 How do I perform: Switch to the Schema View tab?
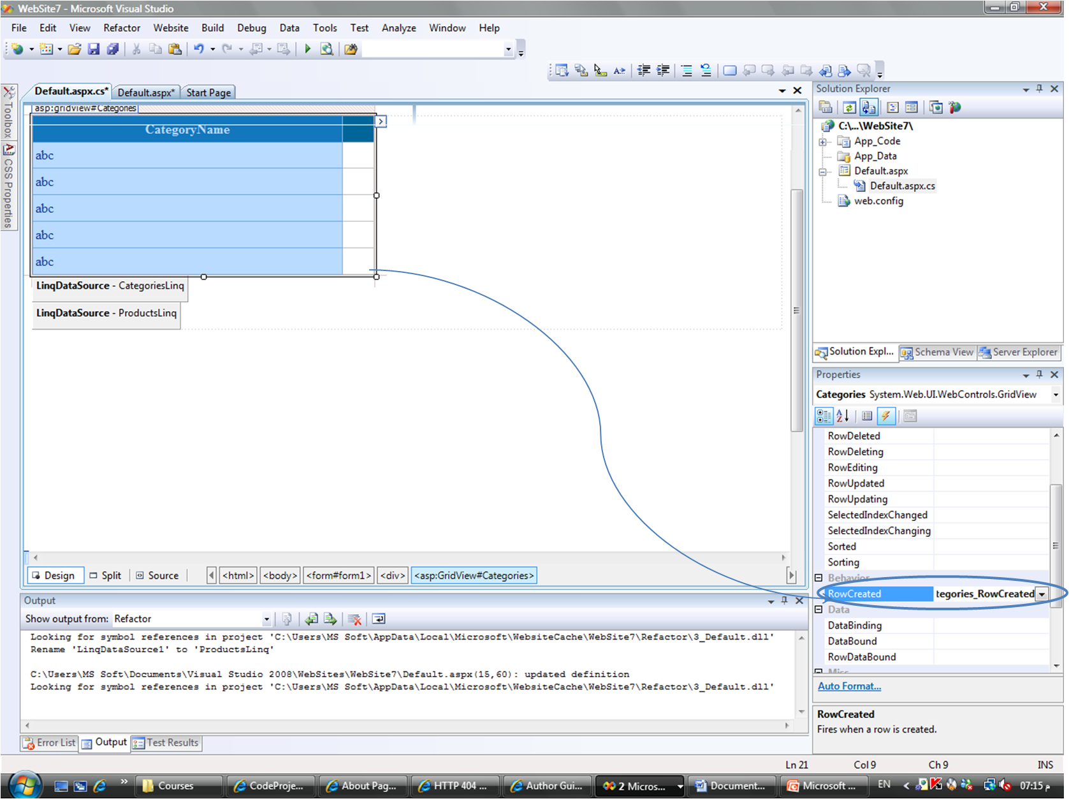[x=937, y=352]
